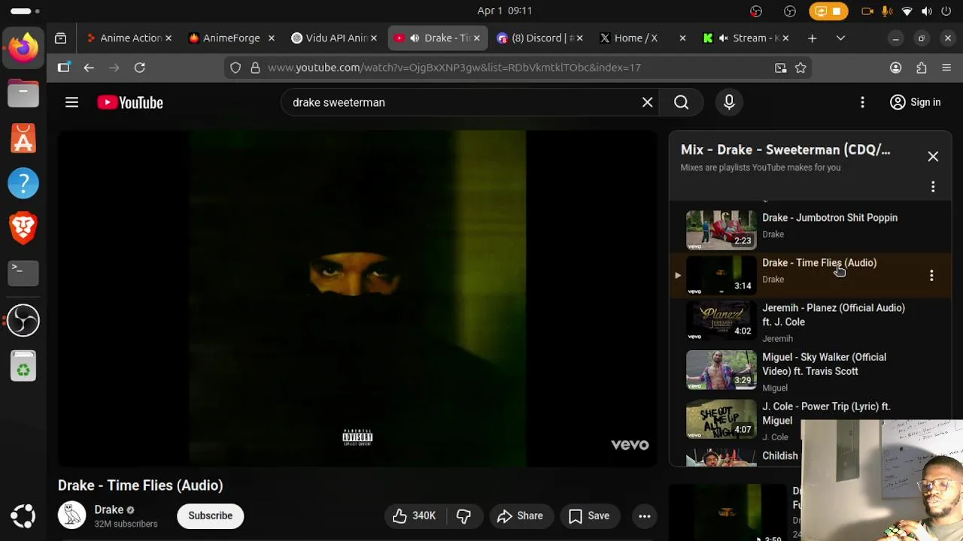Show tracking protection shield info
This screenshot has height=541, width=963.
click(x=235, y=68)
